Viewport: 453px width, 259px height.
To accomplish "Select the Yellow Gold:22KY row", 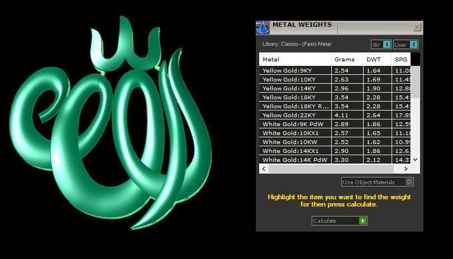I will 335,115.
